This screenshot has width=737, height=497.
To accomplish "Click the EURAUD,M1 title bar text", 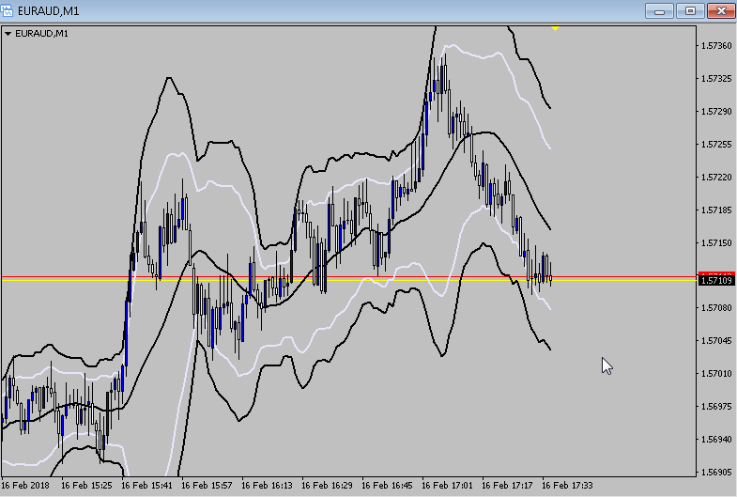I will click(49, 11).
